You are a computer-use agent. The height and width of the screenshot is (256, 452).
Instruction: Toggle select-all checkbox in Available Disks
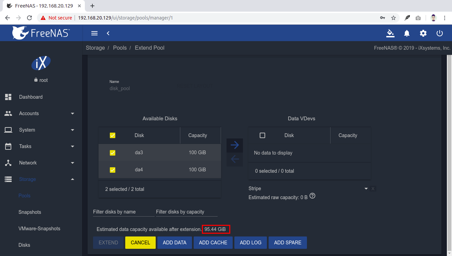click(113, 135)
